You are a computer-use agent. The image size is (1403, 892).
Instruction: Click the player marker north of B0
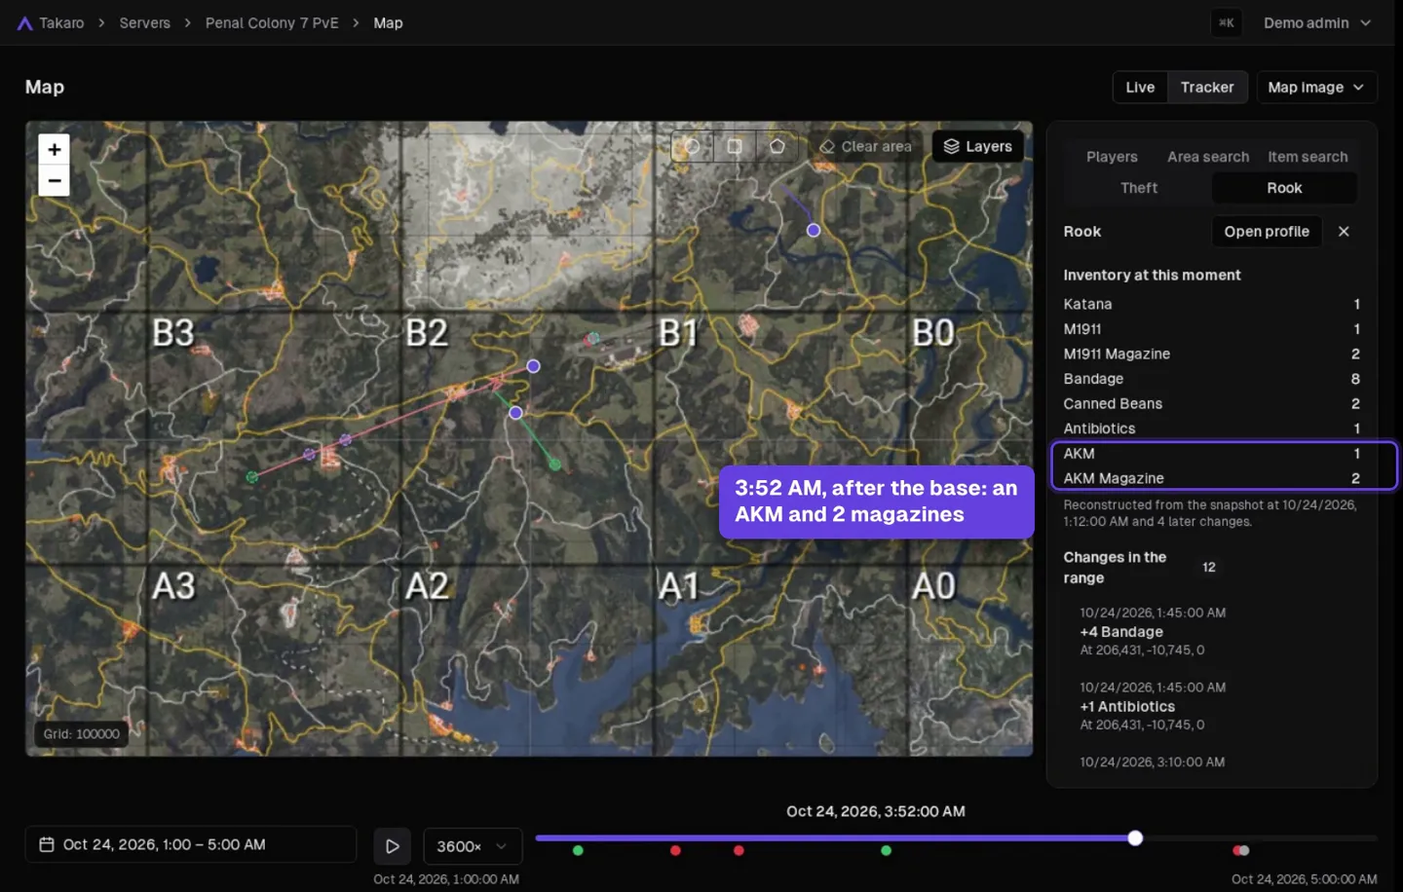814,231
